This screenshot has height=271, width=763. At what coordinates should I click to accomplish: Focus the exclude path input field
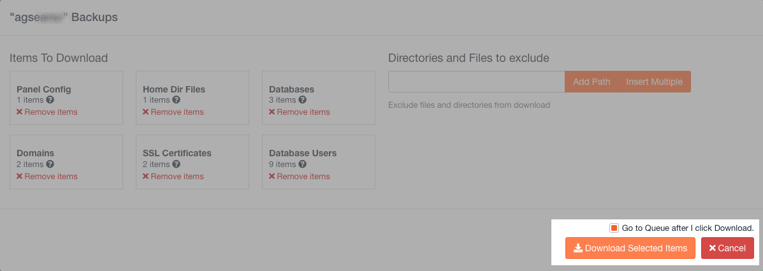[476, 82]
